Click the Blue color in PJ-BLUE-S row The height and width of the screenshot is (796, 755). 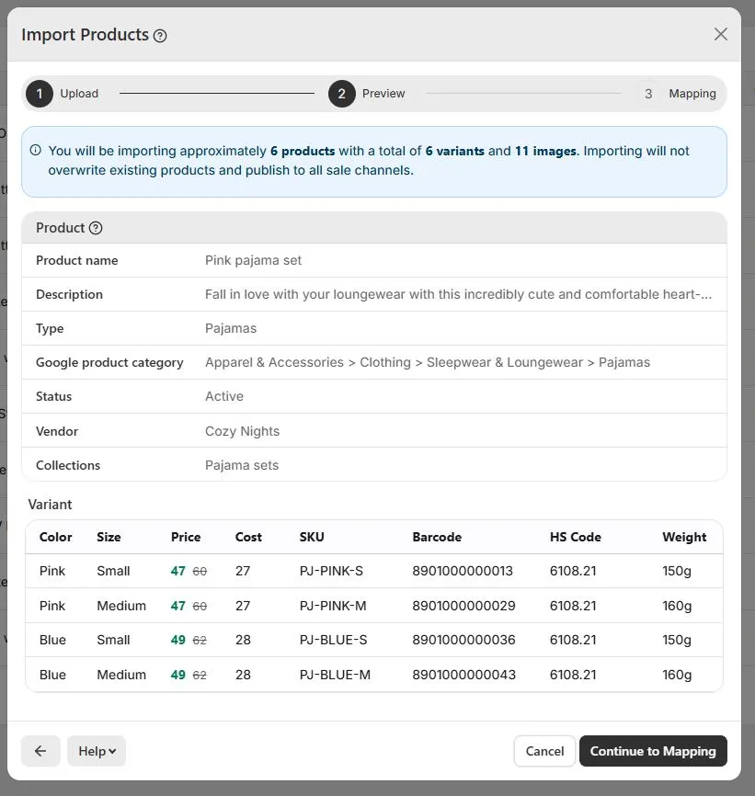point(52,640)
